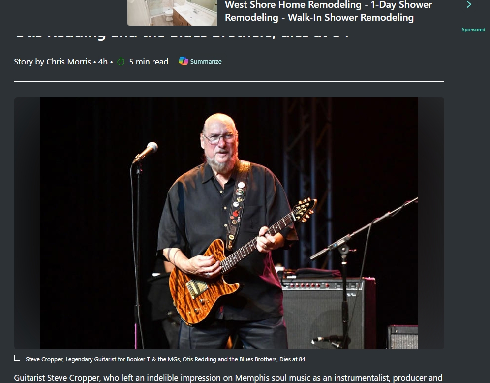Click the photo caption corner icon
The height and width of the screenshot is (383, 490).
point(17,358)
